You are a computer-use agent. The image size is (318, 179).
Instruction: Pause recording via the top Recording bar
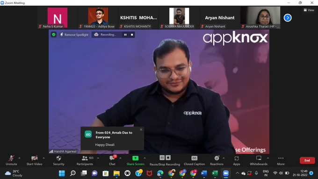point(125,35)
